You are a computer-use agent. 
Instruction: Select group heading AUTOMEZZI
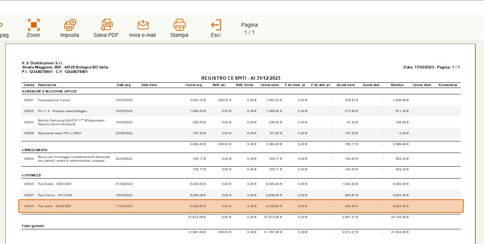[32, 175]
